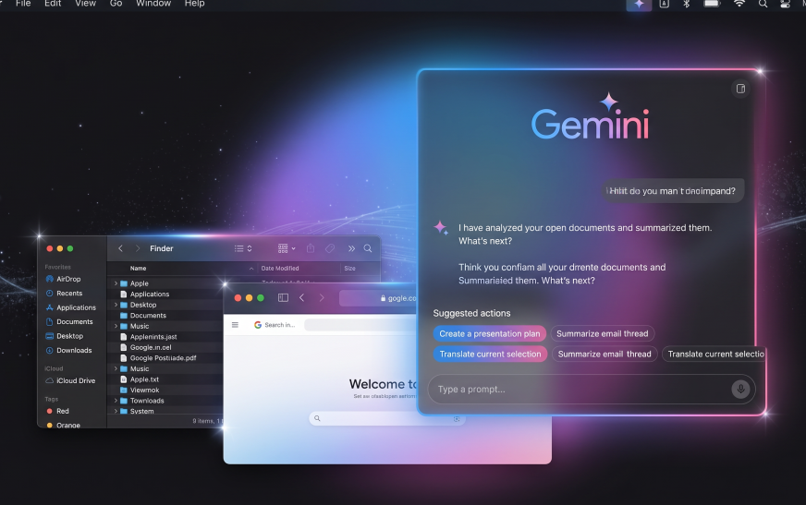This screenshot has width=806, height=505.
Task: Expand the Apple folder chevron
Action: (116, 283)
